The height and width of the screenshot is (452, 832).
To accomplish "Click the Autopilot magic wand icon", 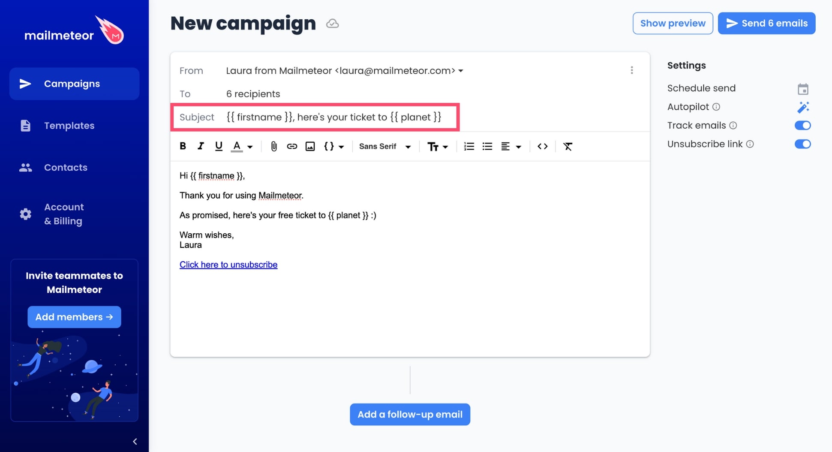I will point(803,107).
